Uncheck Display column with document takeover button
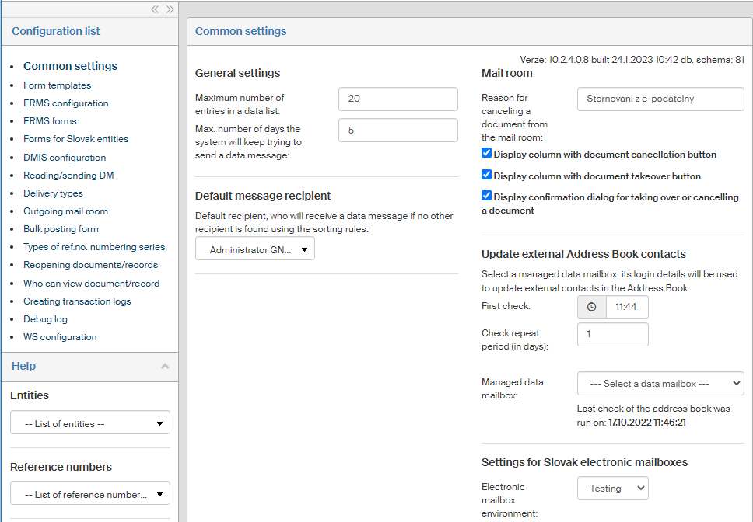This screenshot has height=522, width=753. pos(486,176)
